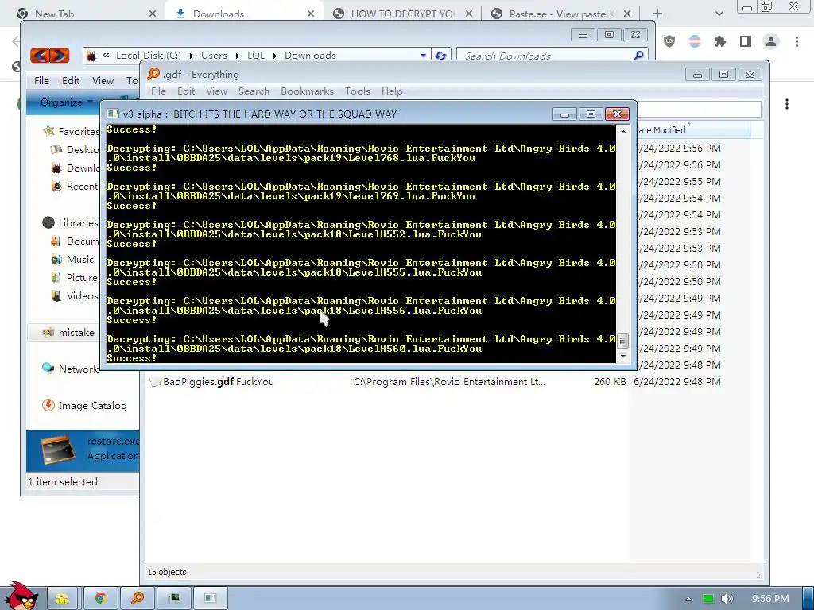Click the Downloads breadcrumb segment

(310, 56)
